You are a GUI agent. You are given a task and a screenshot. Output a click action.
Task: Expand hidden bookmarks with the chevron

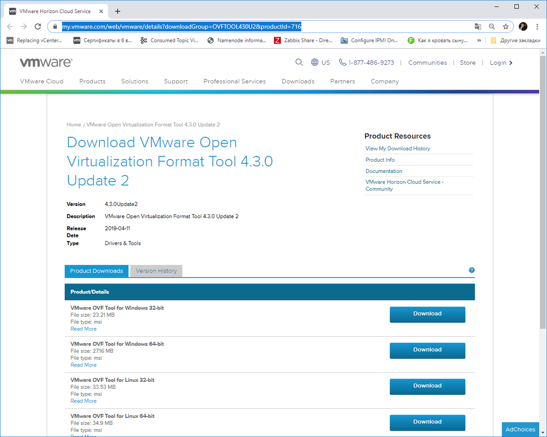coord(479,40)
